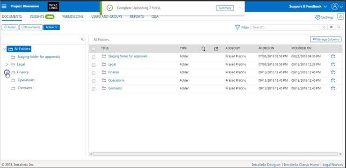This screenshot has width=346, height=168.
Task: Favorite the Legal folder star
Action: coord(333,64)
